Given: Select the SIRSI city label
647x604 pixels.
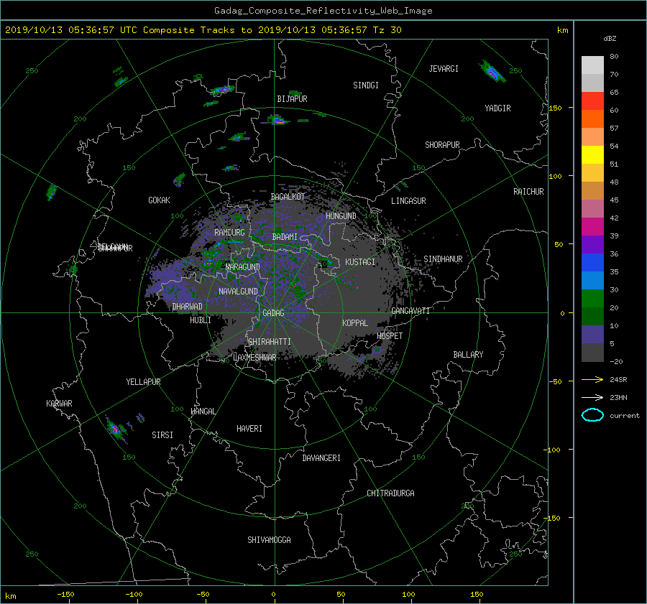Looking at the screenshot, I should click(x=162, y=435).
